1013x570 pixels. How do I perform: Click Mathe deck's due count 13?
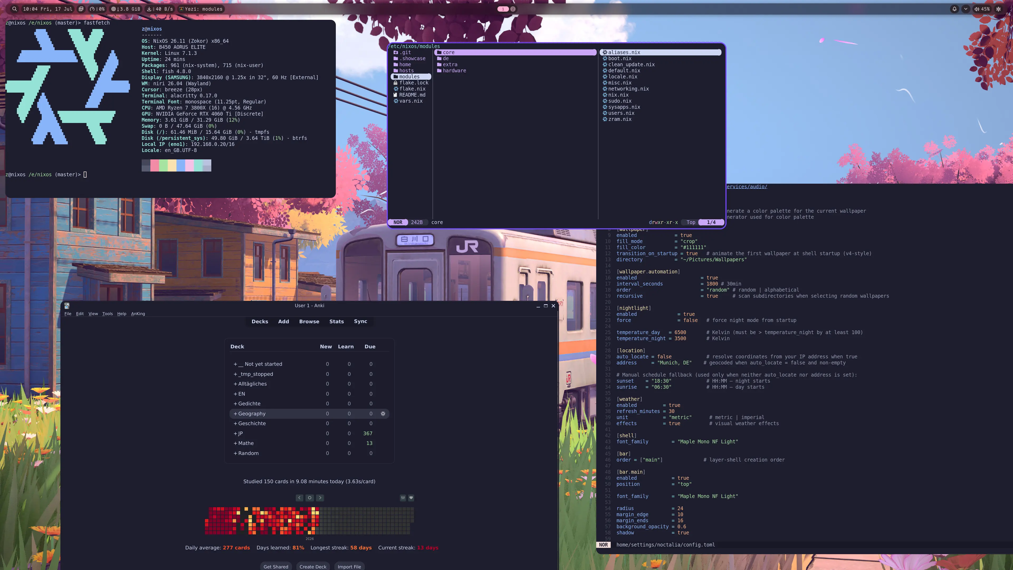[x=369, y=443]
